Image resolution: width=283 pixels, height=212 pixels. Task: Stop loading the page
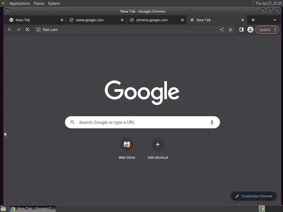coord(27,30)
